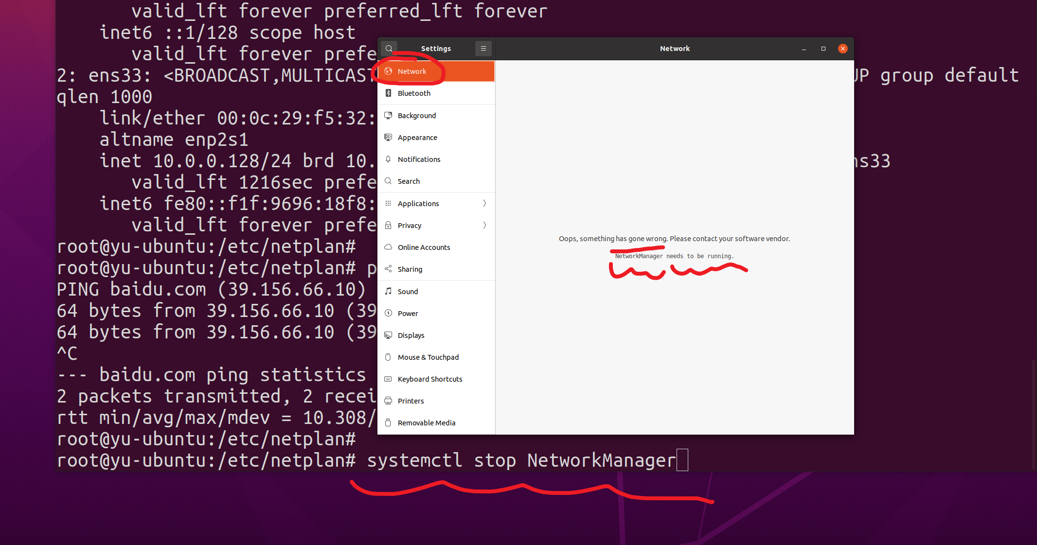Click the Mouse & Touchpad icon
Image resolution: width=1037 pixels, height=545 pixels.
pos(388,357)
